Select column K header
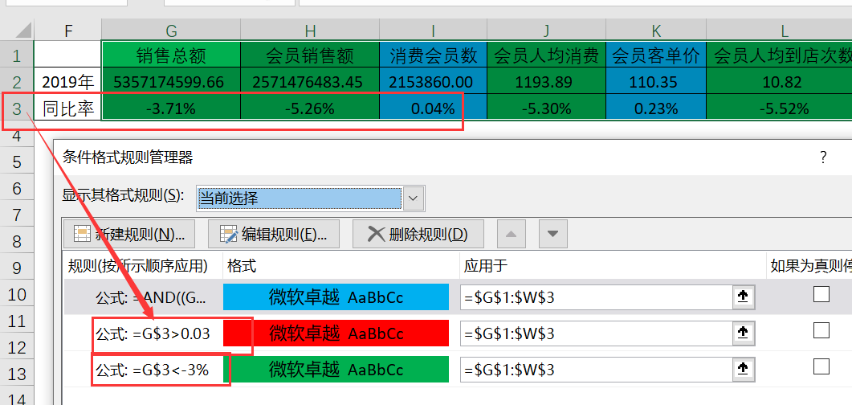This screenshot has width=852, height=405. tap(656, 31)
